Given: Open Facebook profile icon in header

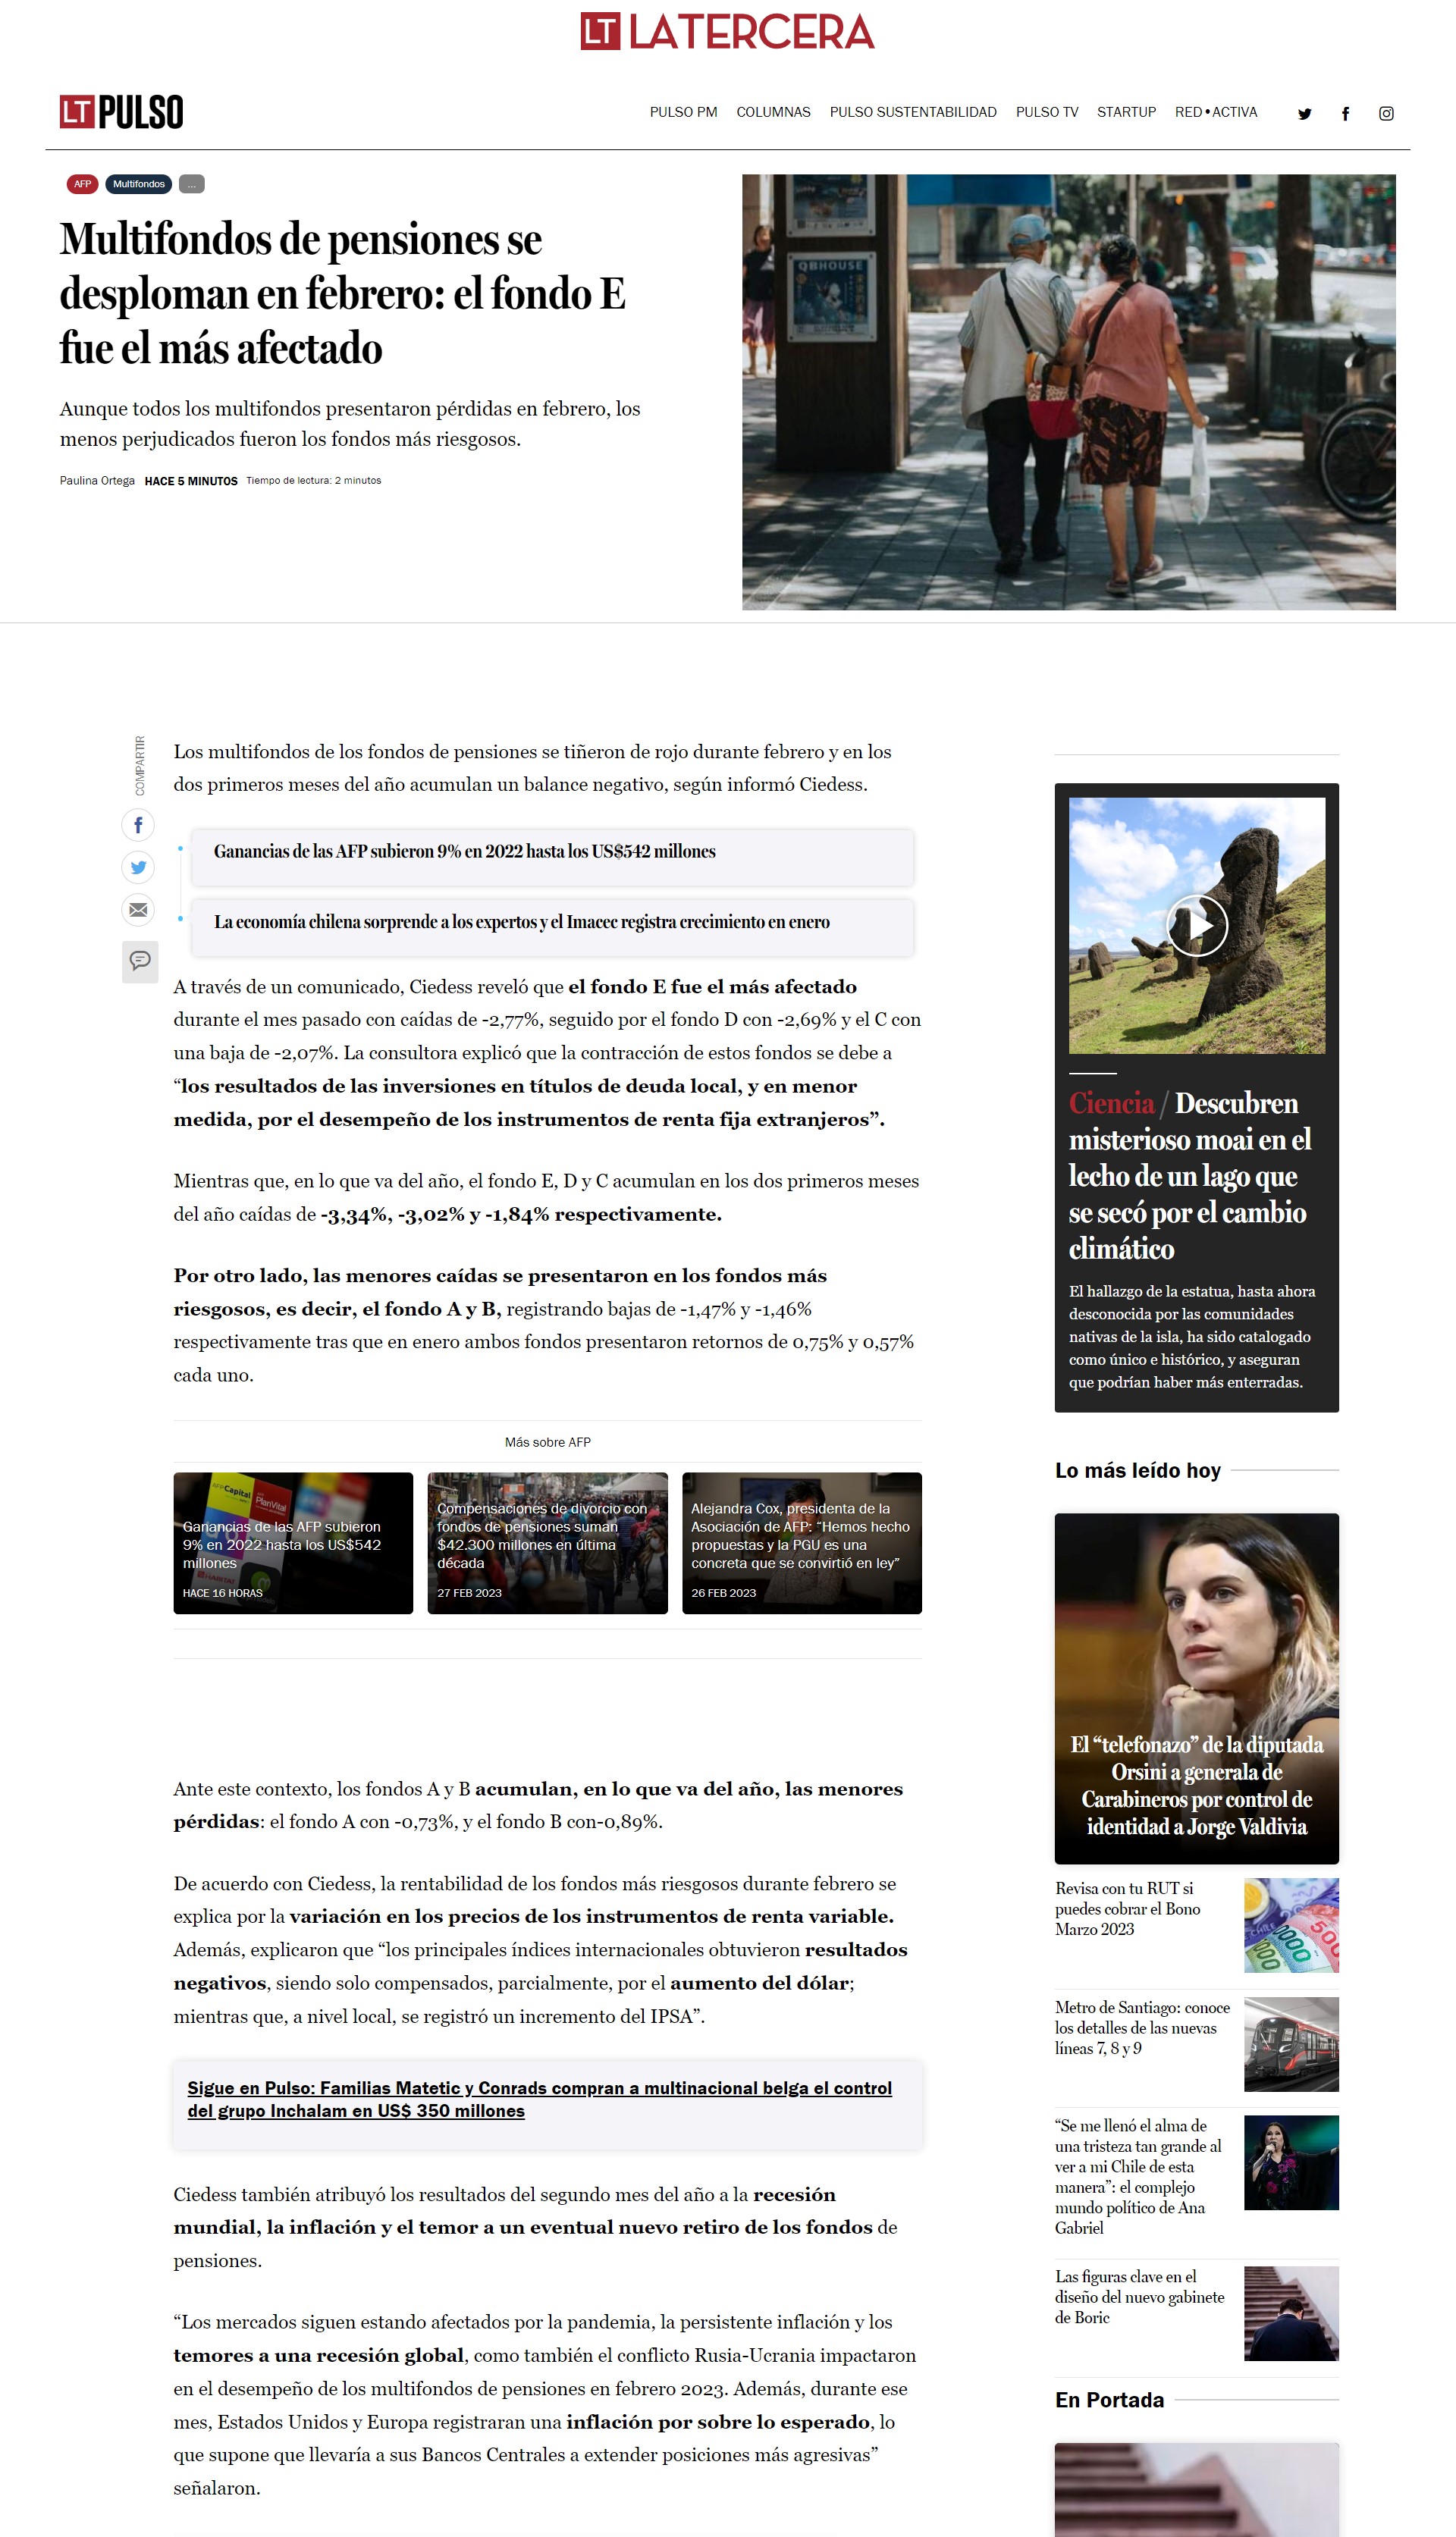Looking at the screenshot, I should [1345, 113].
